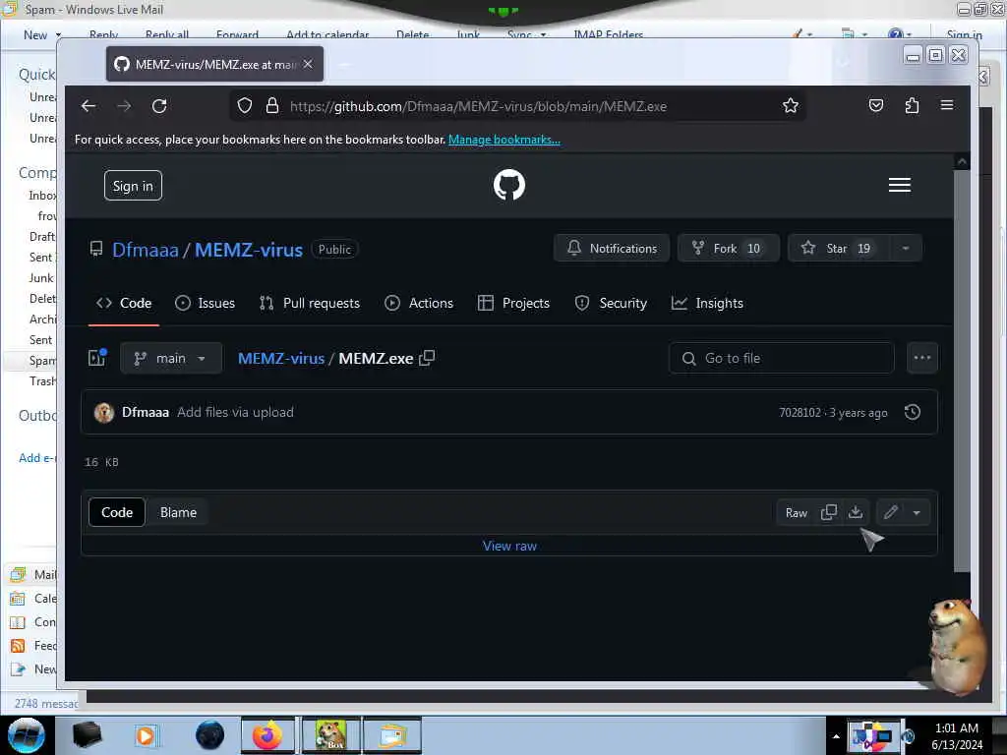
Task: Select Junk folder in Live Mail
Action: (41, 278)
